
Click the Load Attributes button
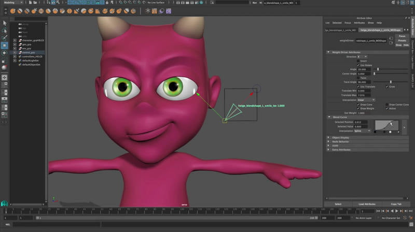[367, 204]
